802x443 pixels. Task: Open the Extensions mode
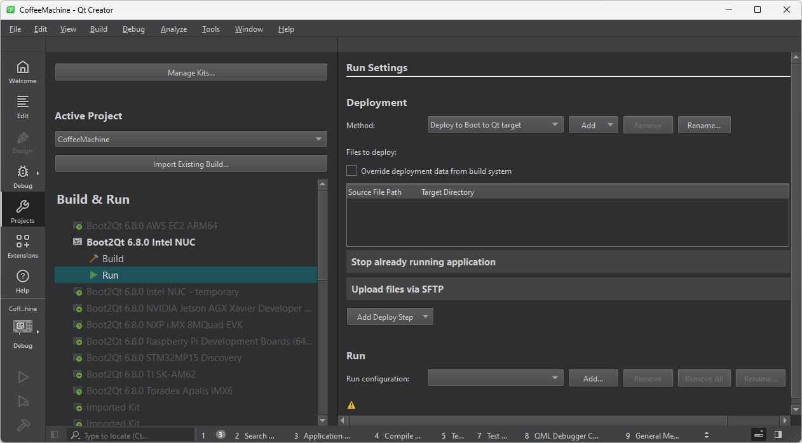tap(22, 246)
